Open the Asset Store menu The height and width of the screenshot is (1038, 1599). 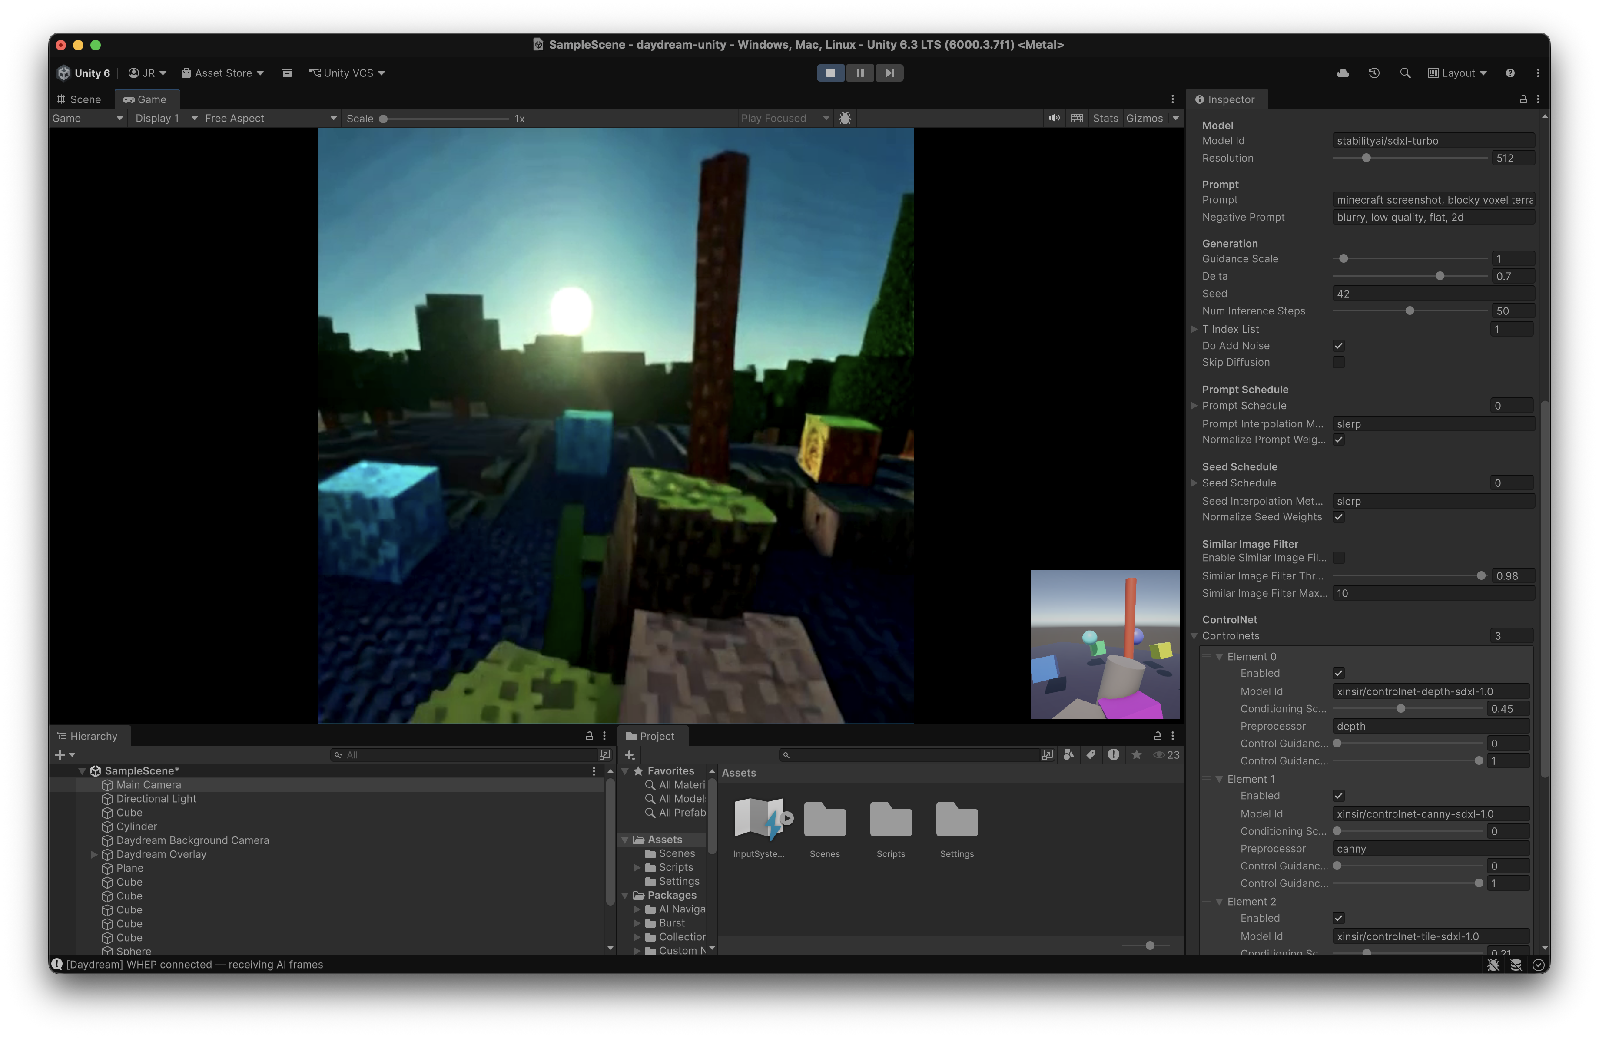pos(222,73)
